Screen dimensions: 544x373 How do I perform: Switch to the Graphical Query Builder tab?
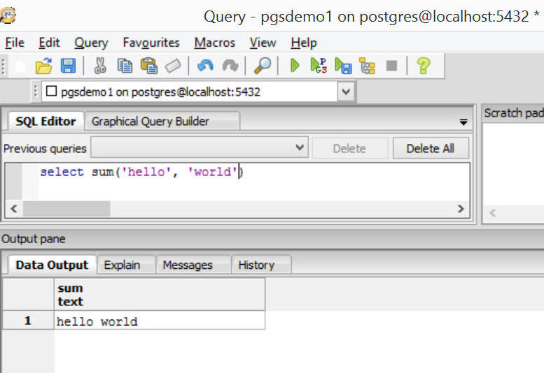162,121
